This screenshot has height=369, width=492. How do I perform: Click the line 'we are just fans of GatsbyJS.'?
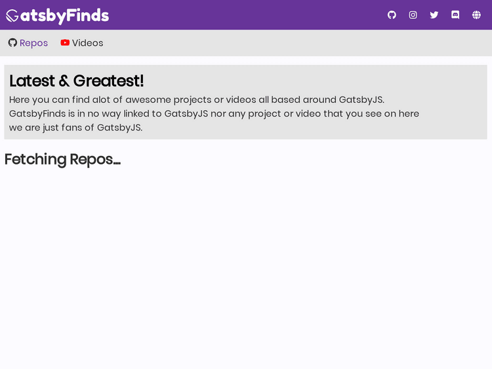pyautogui.click(x=75, y=128)
